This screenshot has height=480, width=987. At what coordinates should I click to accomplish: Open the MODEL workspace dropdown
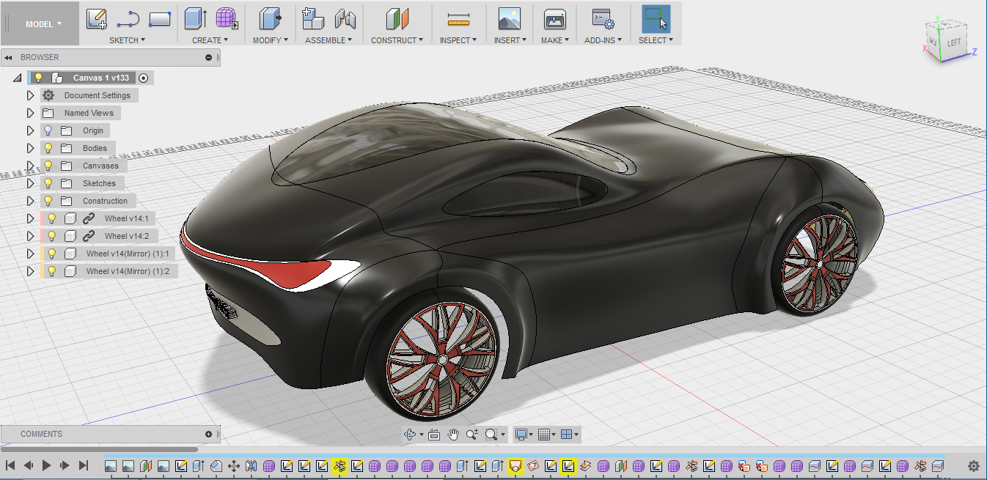tap(43, 24)
